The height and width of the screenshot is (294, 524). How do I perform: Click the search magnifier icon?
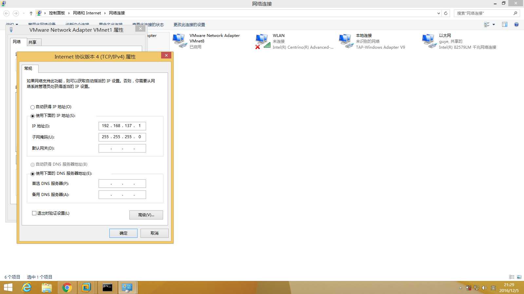click(515, 13)
